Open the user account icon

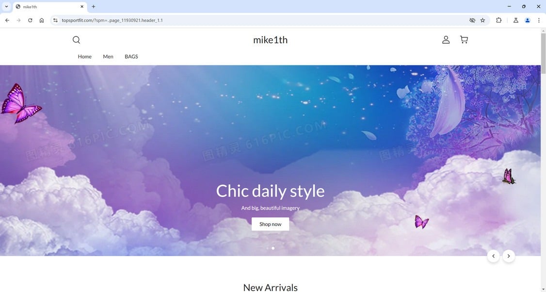(446, 40)
